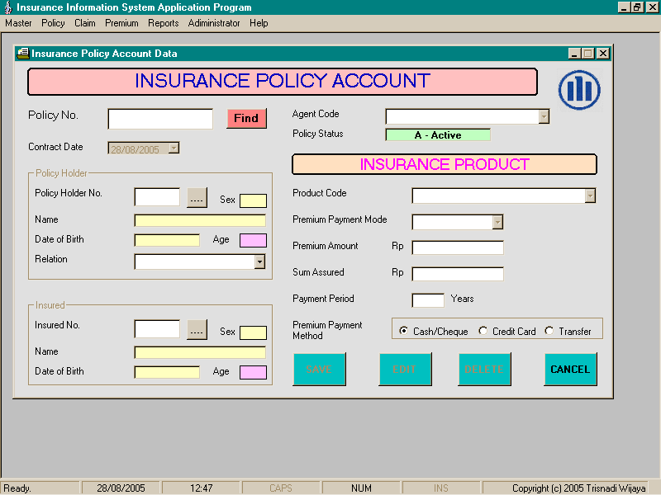Screen dimensions: 661x495
Task: Open the Relation dropdown
Action: [x=259, y=262]
